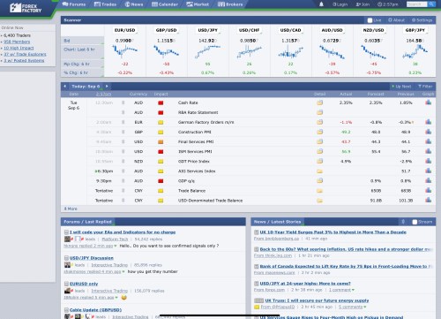The image size is (441, 319).
Task: Click the search magnifier button
Action: 431,4
